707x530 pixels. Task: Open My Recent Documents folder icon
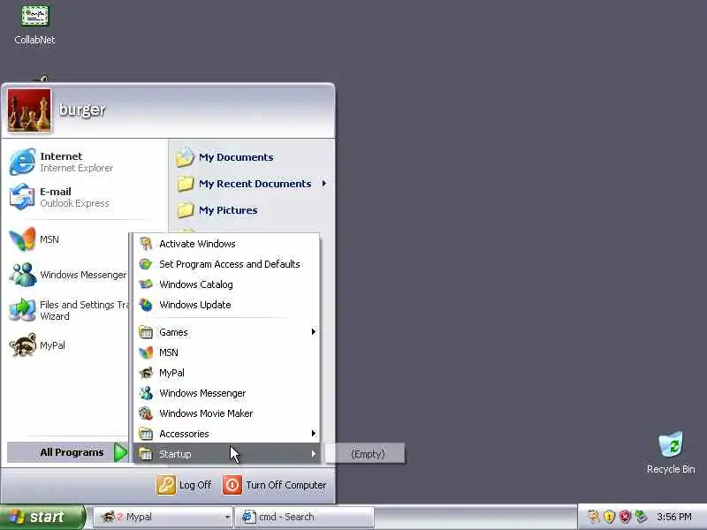click(185, 184)
